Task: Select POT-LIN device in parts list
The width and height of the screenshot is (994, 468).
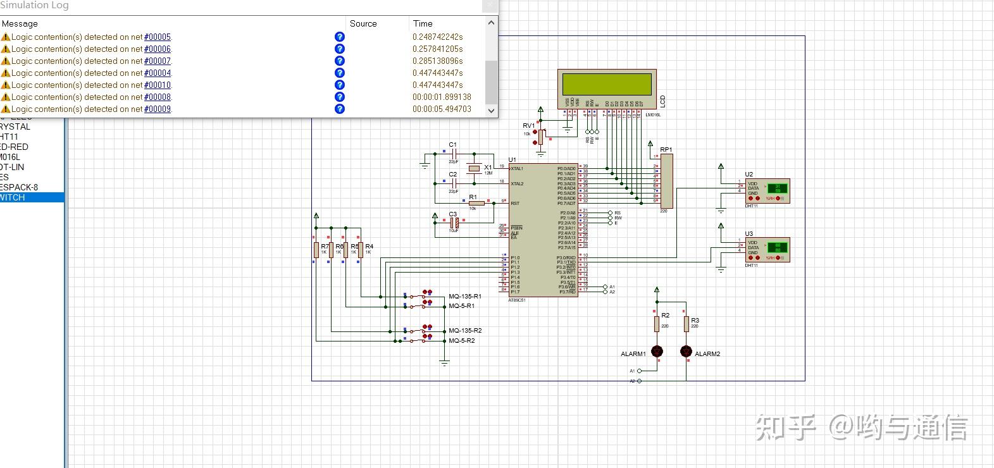Action: [32, 167]
